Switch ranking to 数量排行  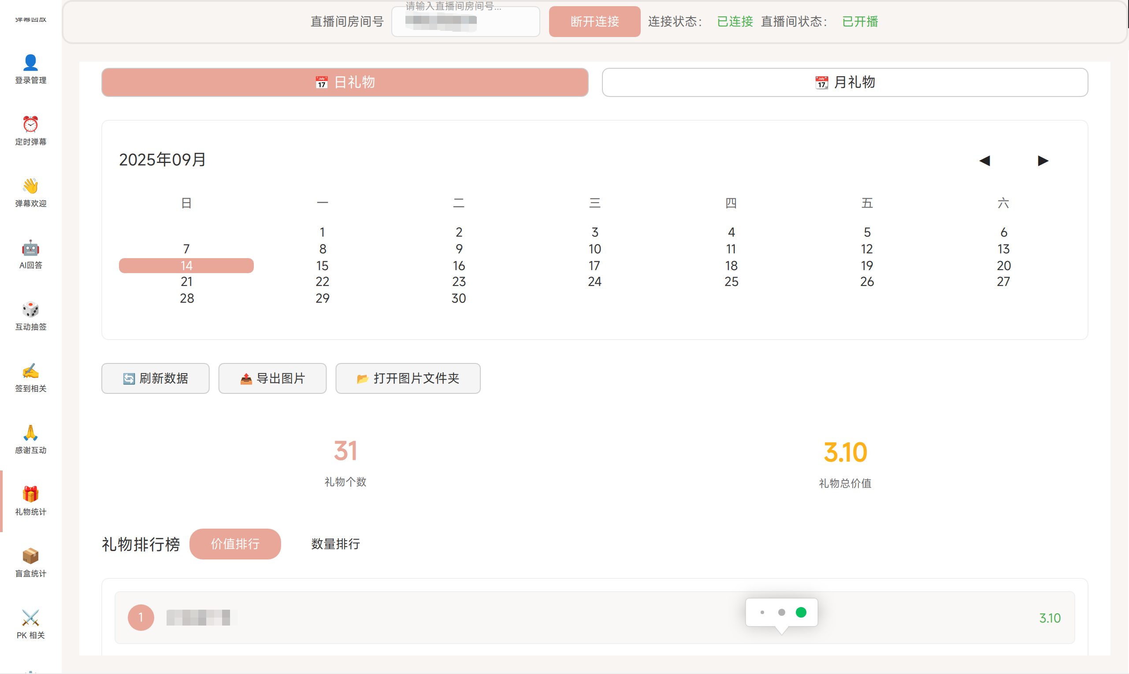(335, 544)
